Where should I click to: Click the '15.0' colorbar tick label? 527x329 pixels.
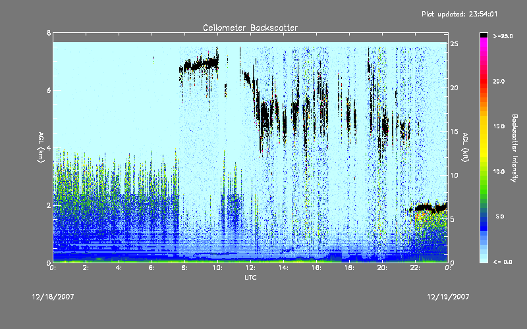tap(499, 126)
